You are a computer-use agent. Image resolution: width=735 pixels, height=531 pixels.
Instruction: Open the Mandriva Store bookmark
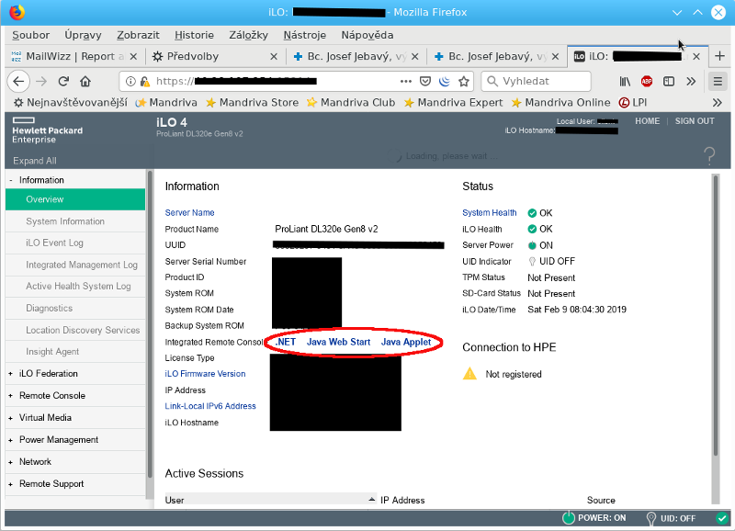tap(252, 103)
